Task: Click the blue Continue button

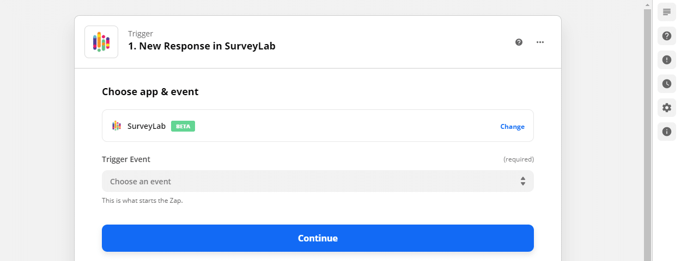Action: click(318, 238)
